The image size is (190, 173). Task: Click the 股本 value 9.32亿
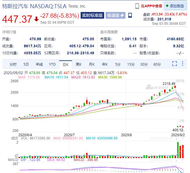(x=178, y=46)
